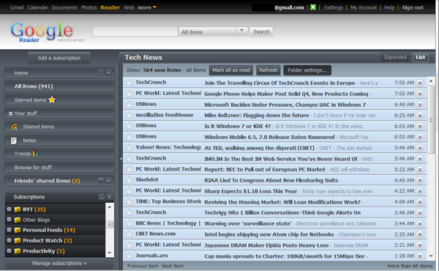
Task: Open Photos from the top bar
Action: click(x=89, y=7)
